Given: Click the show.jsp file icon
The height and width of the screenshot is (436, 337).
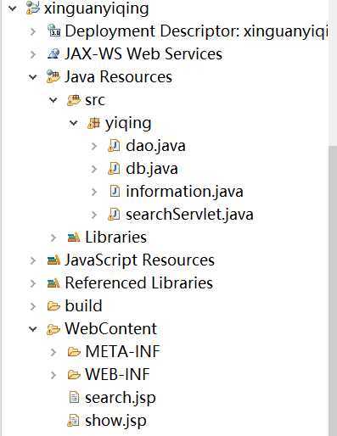Looking at the screenshot, I should (73, 421).
